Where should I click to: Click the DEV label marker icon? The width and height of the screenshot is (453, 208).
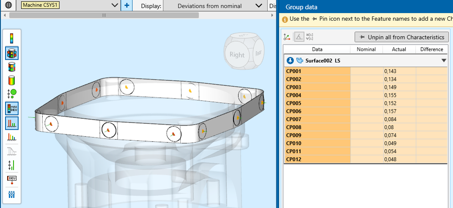(11, 179)
